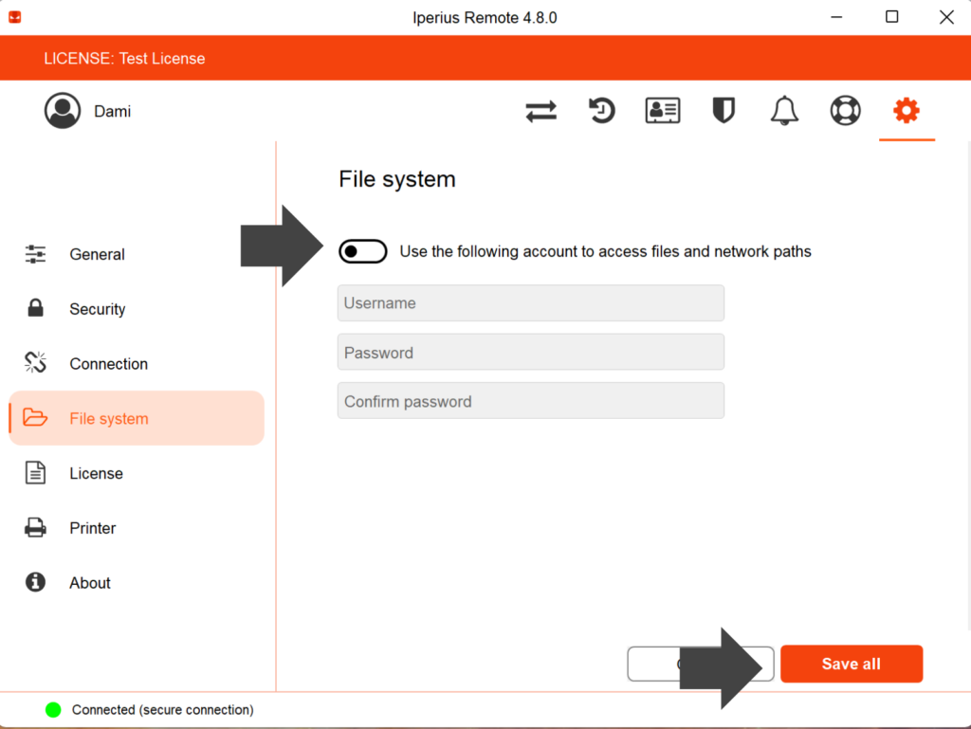Open the address book contact card icon
The height and width of the screenshot is (729, 971).
[x=663, y=111]
